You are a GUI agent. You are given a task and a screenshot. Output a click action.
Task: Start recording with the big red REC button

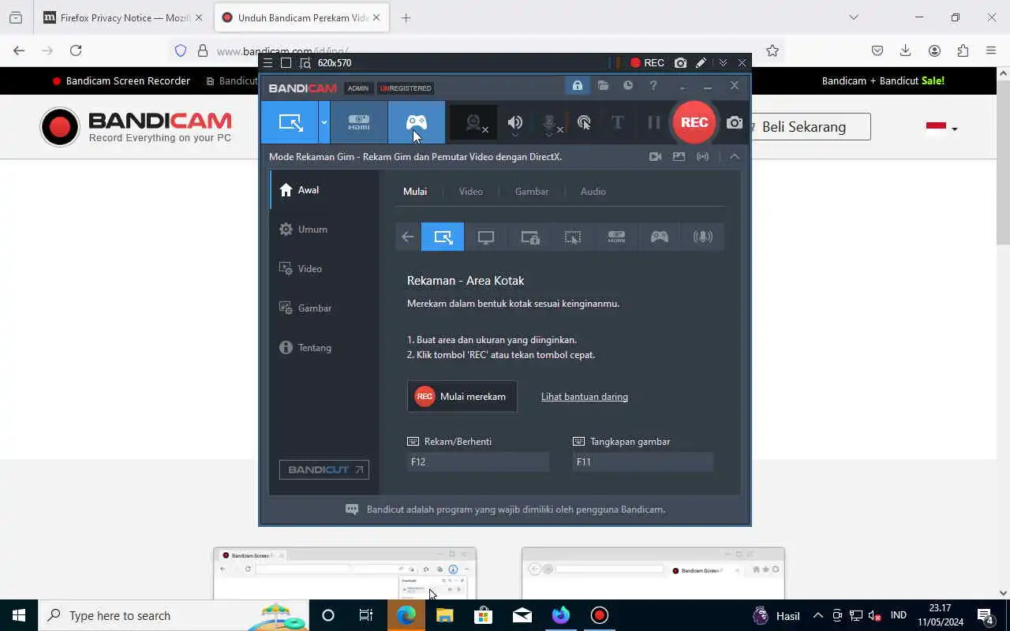[694, 122]
